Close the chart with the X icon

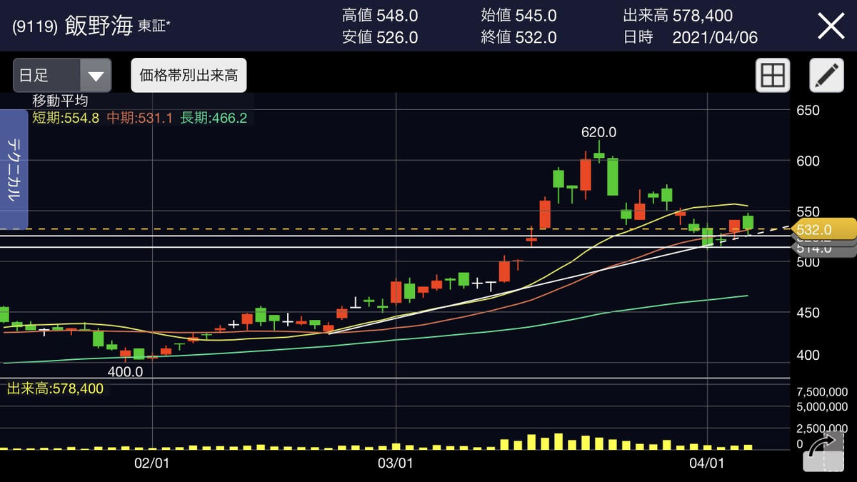[831, 26]
